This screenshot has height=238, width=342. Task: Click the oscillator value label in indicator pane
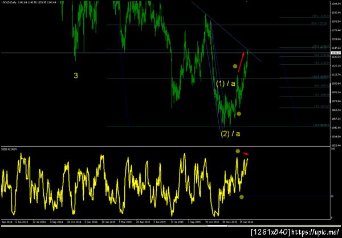coord(9,149)
